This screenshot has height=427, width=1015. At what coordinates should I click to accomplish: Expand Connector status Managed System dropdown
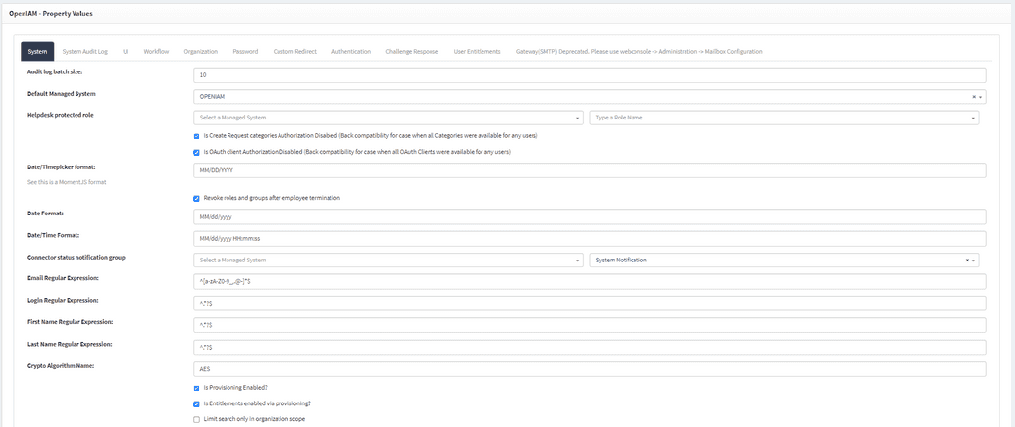click(388, 261)
